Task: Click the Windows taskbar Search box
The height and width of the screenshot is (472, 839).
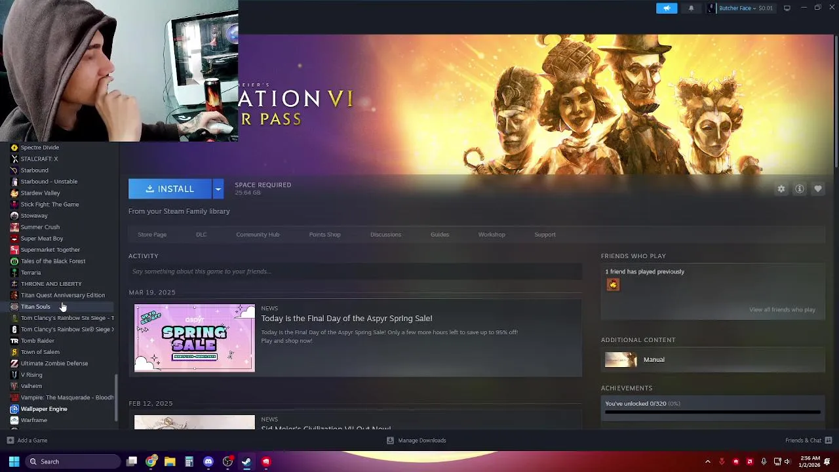Action: pyautogui.click(x=73, y=462)
